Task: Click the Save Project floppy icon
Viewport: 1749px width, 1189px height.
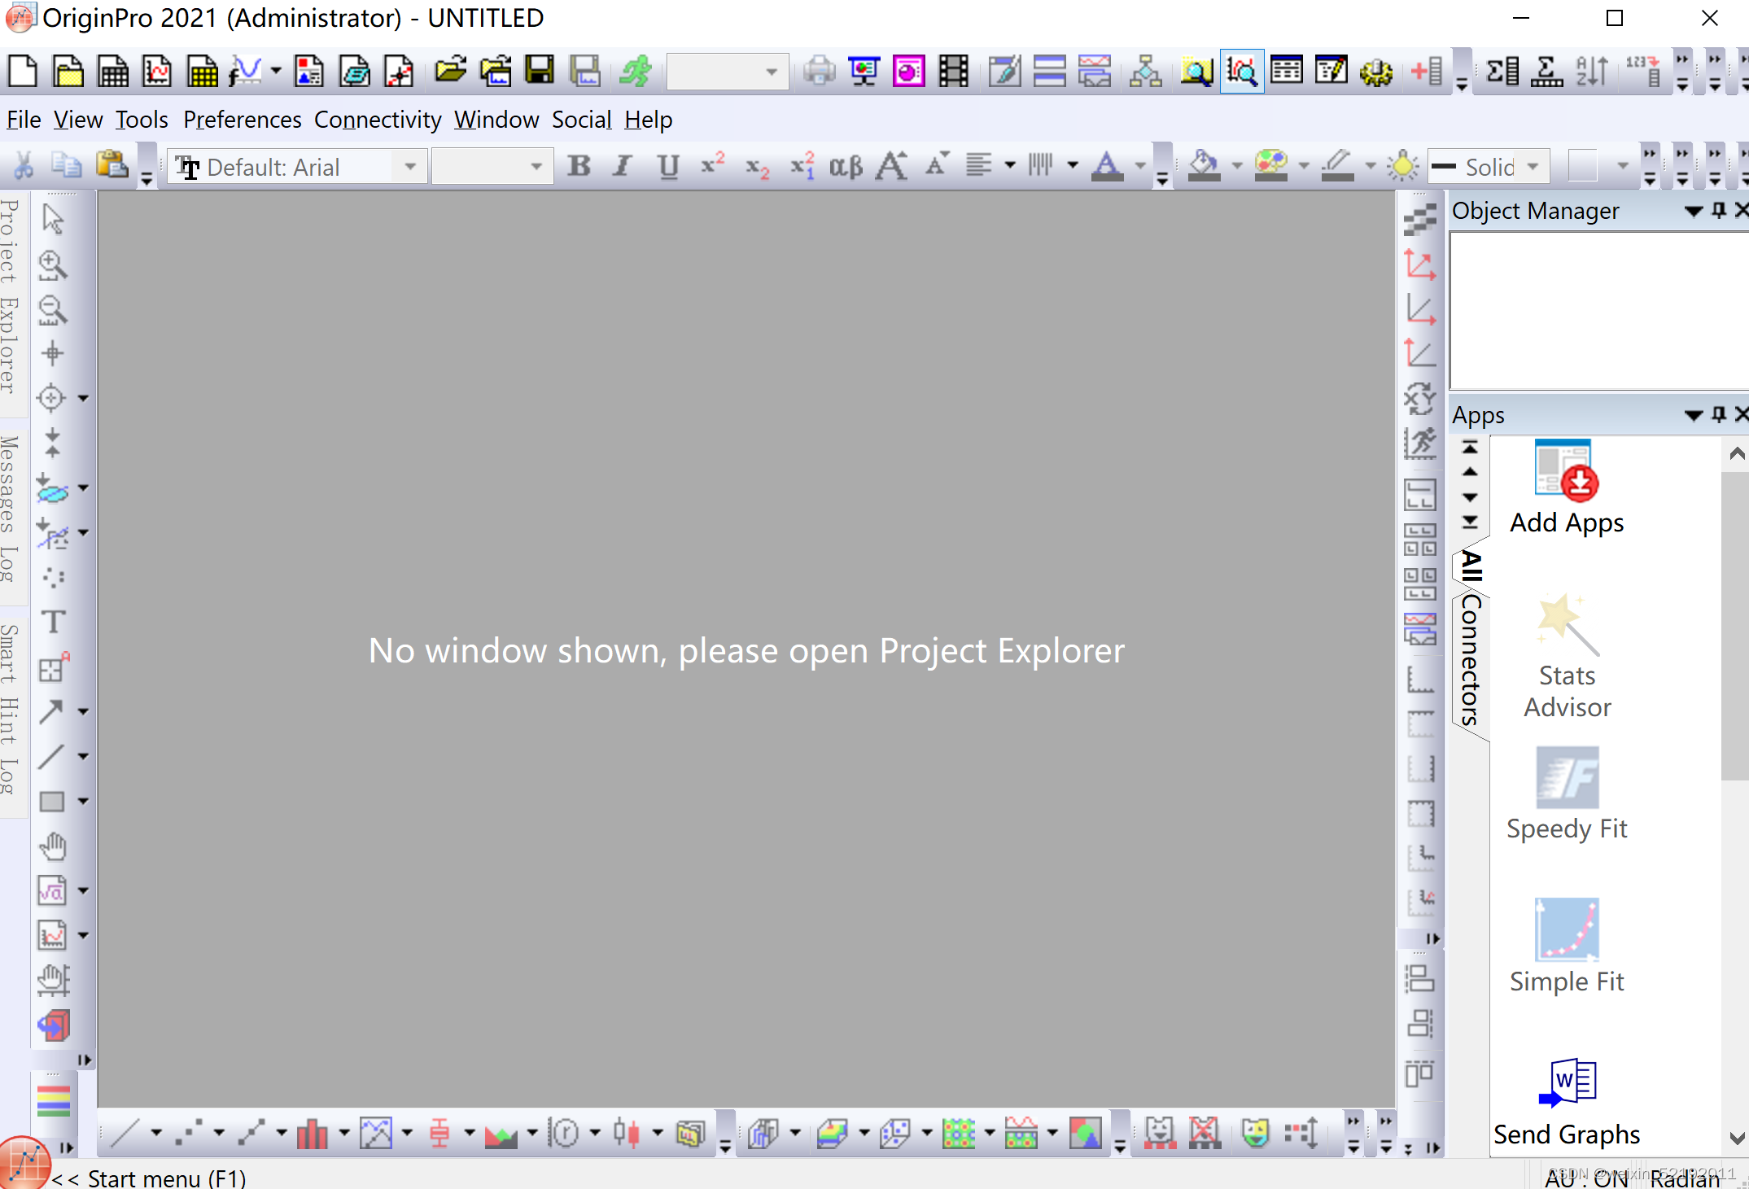Action: (x=539, y=72)
